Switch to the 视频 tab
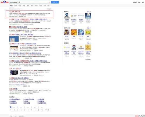This screenshot has width=145, height=117. point(36,6)
